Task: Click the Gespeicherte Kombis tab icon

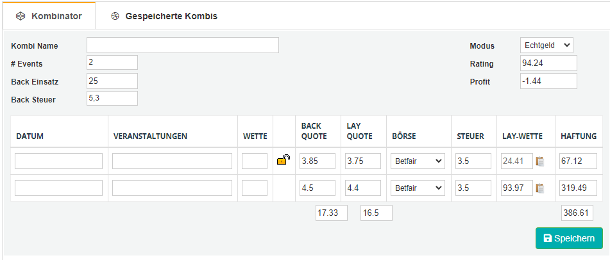Action: 115,16
